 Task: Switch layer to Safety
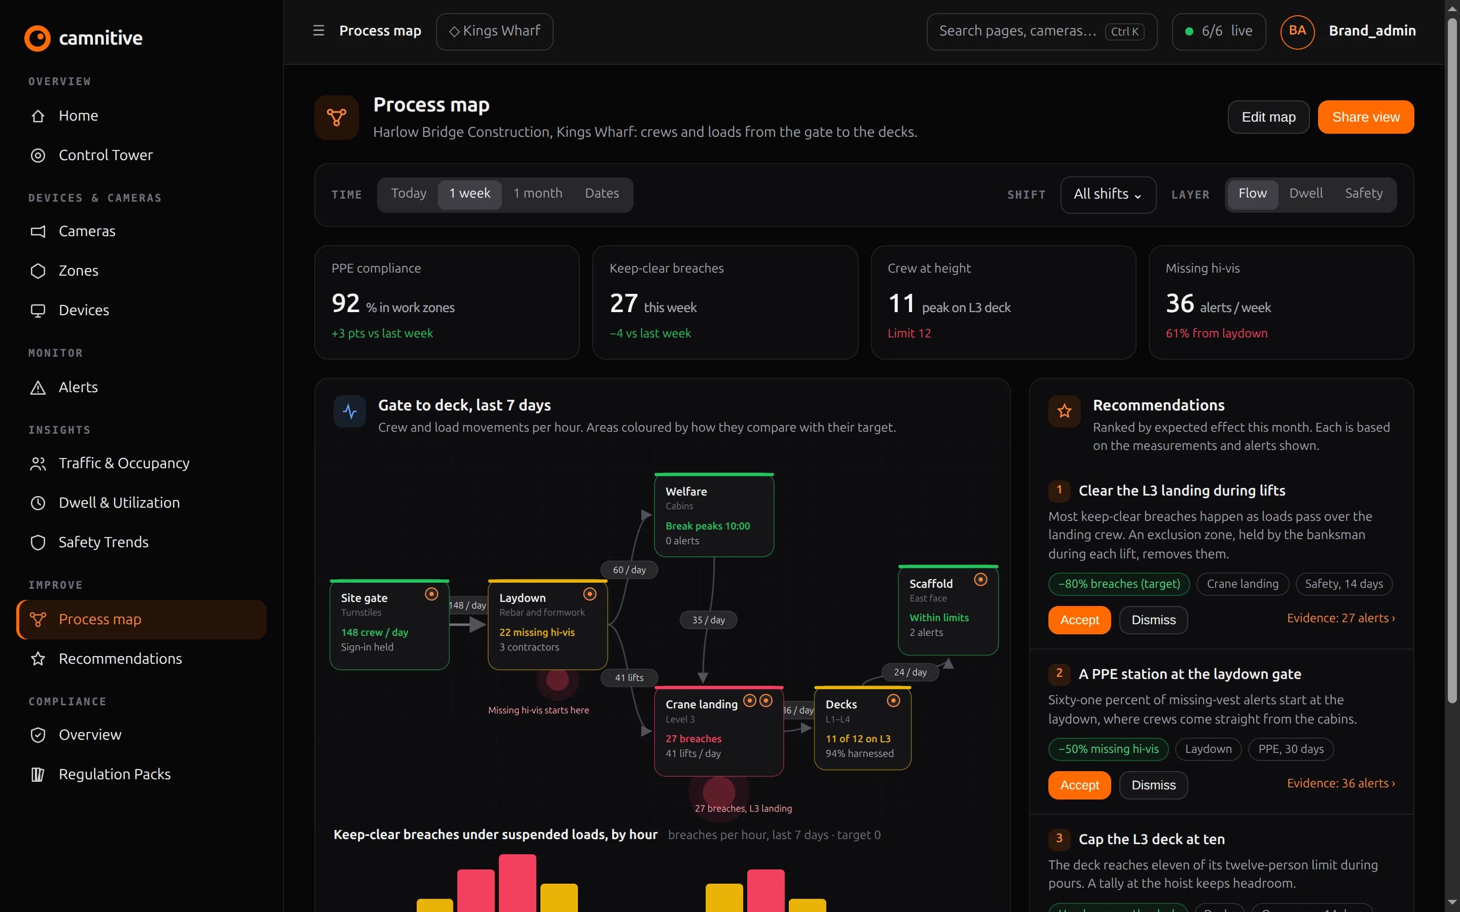pyautogui.click(x=1364, y=194)
